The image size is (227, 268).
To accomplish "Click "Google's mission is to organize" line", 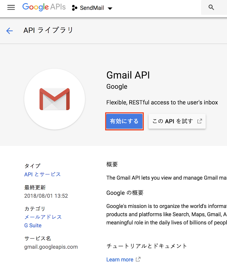I will [167, 206].
